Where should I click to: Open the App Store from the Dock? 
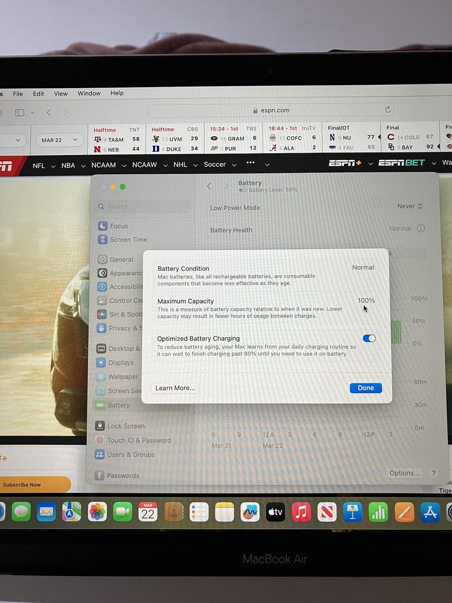pos(430,512)
